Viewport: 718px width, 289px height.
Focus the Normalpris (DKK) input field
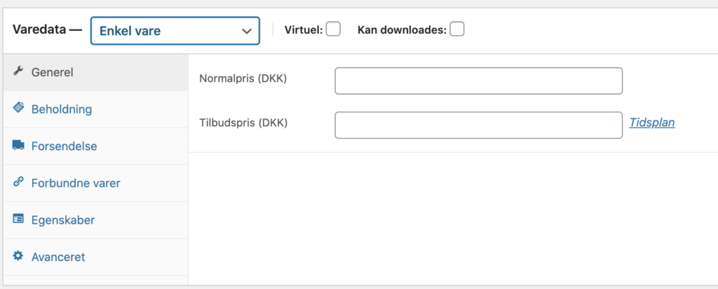point(478,81)
